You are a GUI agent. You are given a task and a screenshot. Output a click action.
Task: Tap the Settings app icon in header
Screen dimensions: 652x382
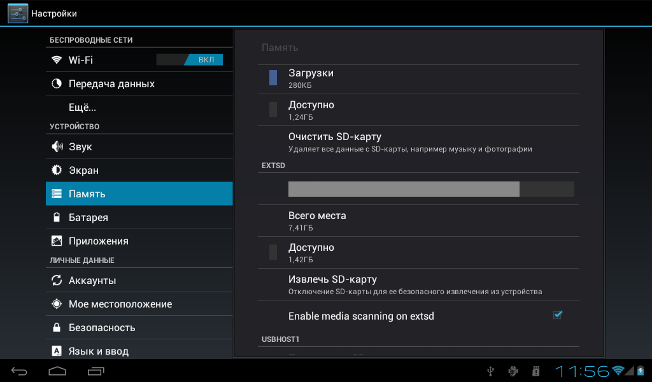point(18,13)
